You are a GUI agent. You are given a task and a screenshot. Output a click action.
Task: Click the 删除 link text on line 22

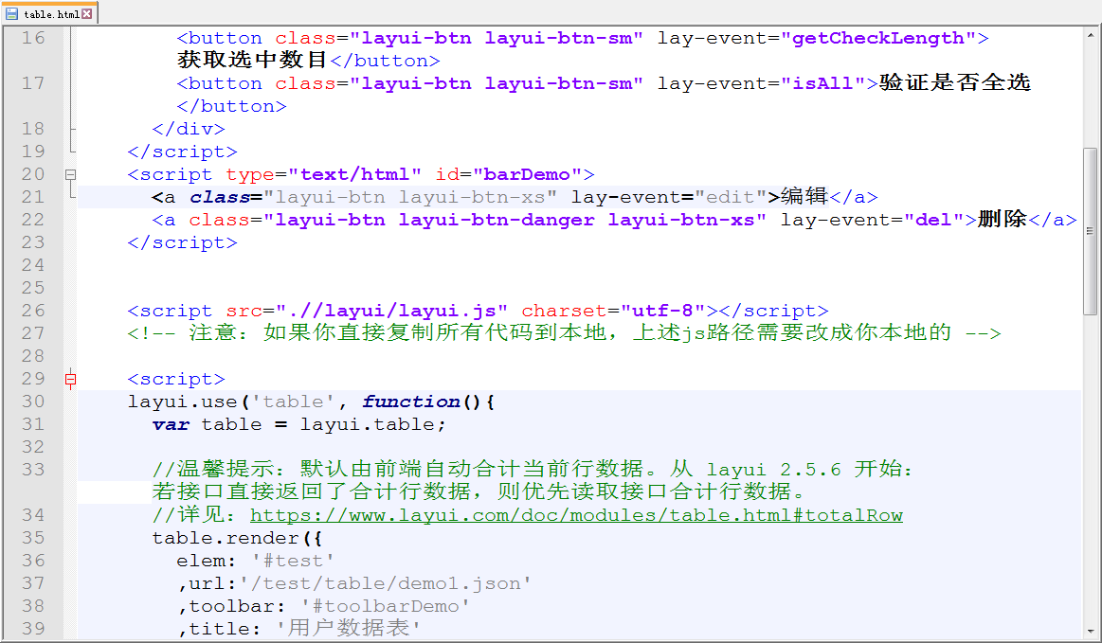[x=1003, y=220]
